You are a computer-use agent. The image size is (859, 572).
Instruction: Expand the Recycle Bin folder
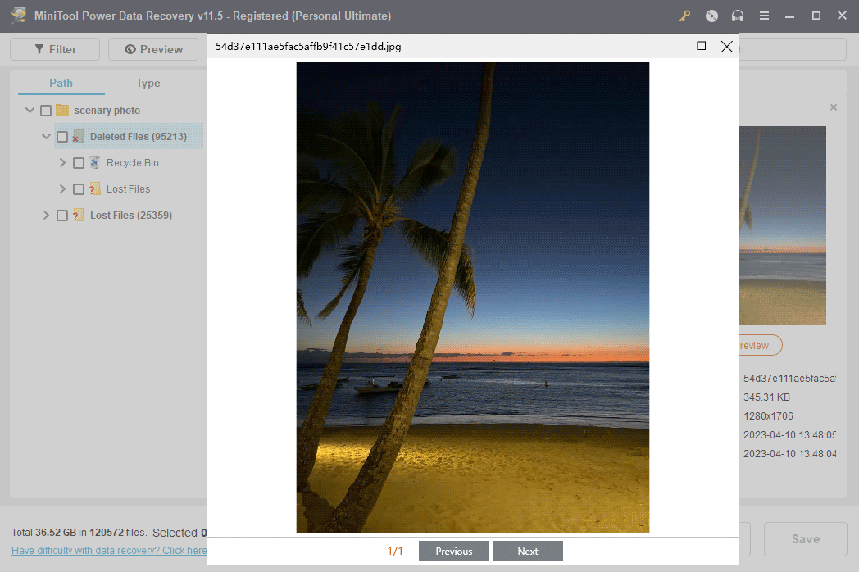pos(62,163)
